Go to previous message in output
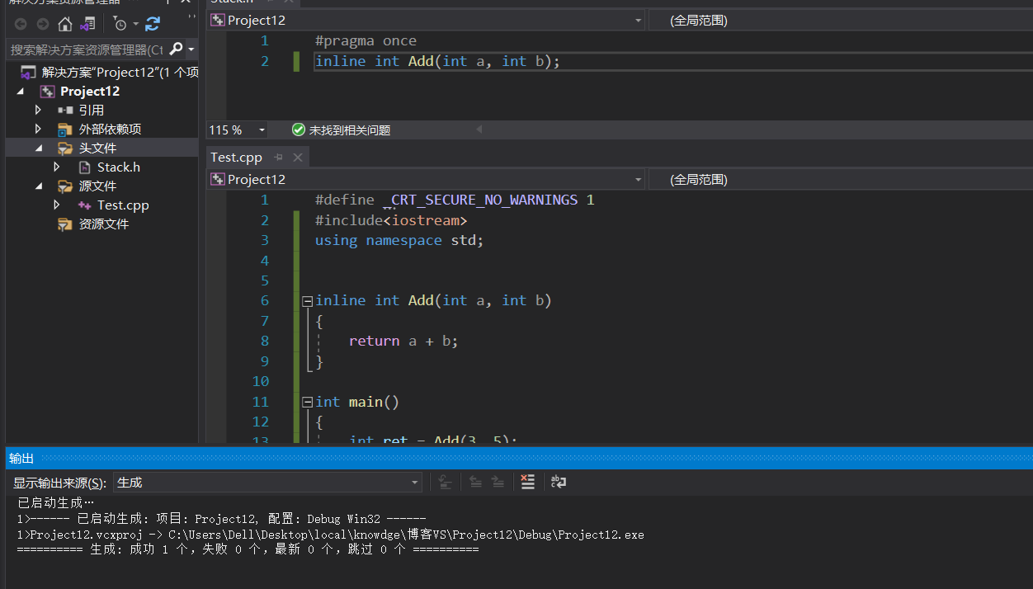The width and height of the screenshot is (1033, 589). (476, 483)
